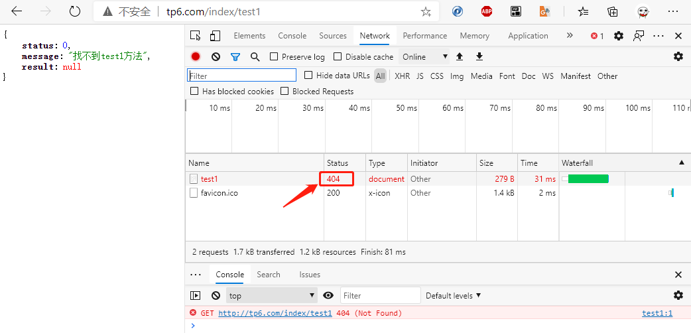Filter requests by XHR
The image size is (691, 333).
402,76
